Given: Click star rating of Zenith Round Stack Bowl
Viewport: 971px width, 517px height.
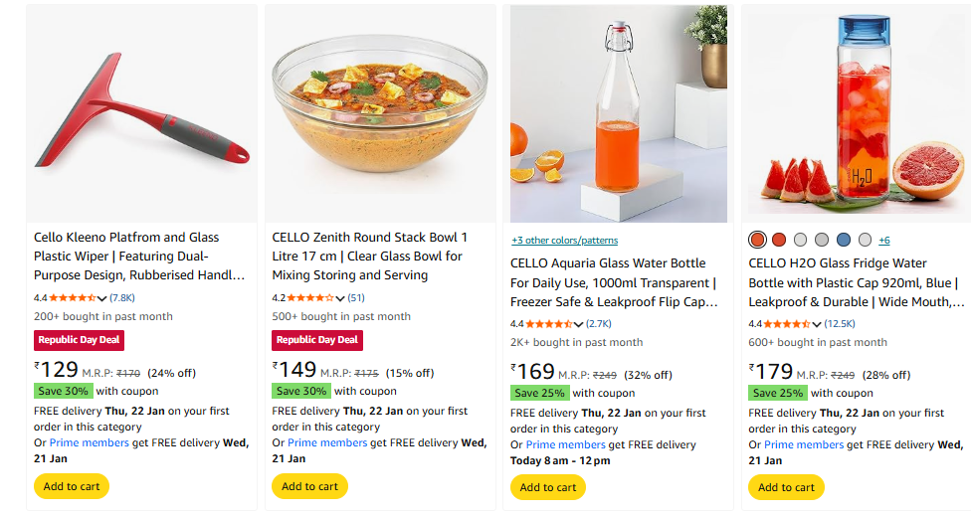Looking at the screenshot, I should [310, 297].
